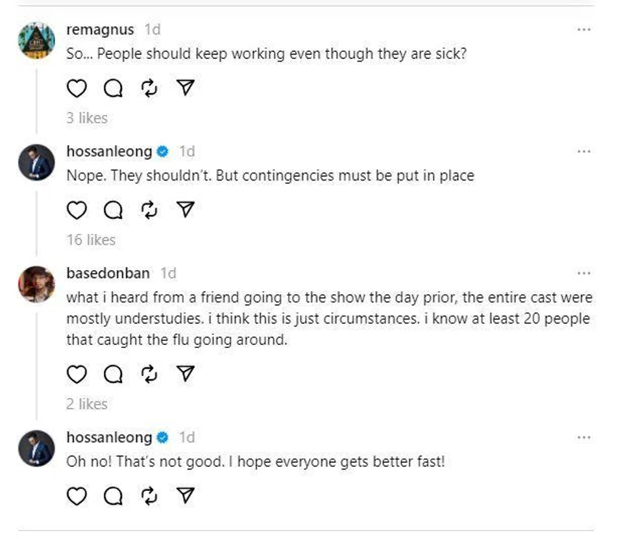Repost hossanleong's contingencies comment
The image size is (623, 539).
[x=149, y=210]
